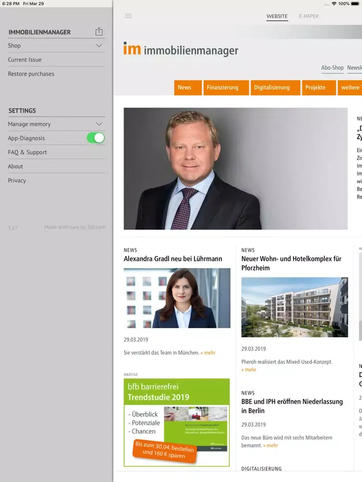362x482 pixels.
Task: Open the Finanzierung navigation tab
Action: point(226,88)
